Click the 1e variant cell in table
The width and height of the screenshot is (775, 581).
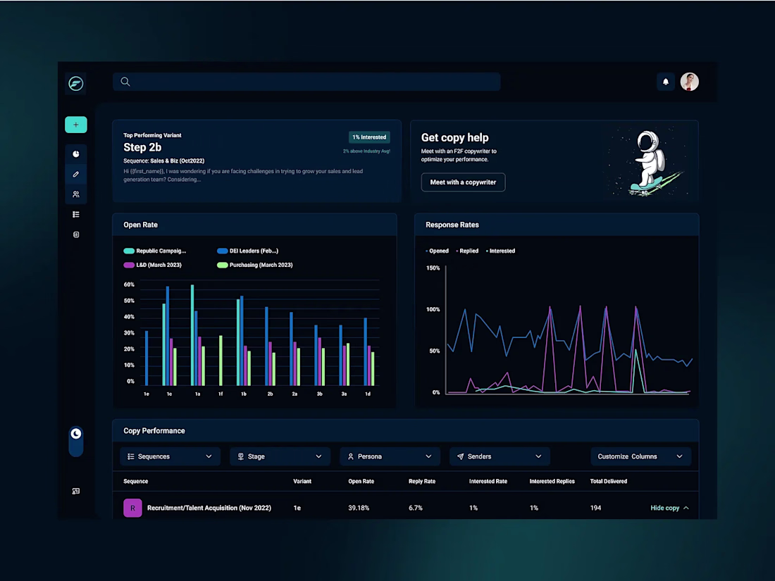(x=297, y=508)
